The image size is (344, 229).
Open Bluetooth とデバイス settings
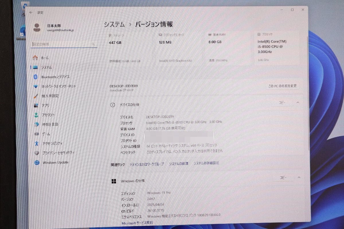[52, 77]
